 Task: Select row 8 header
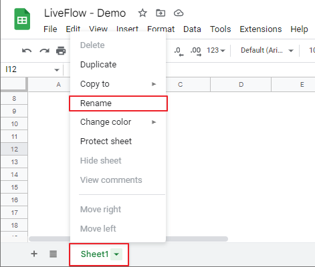(14, 98)
